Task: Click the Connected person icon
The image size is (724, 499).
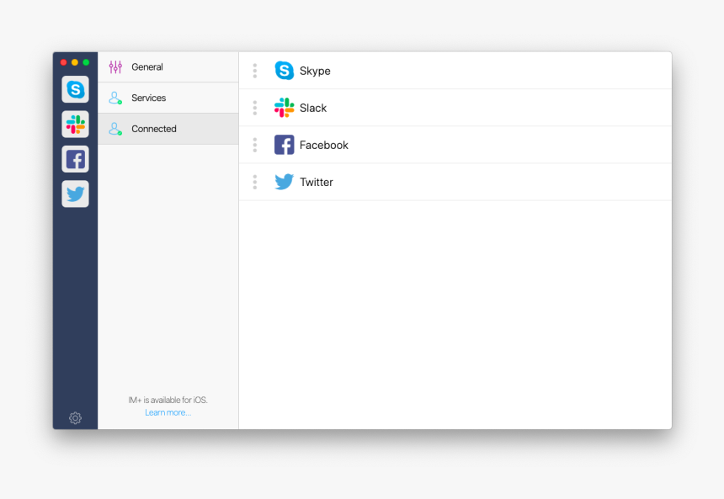Action: point(115,129)
